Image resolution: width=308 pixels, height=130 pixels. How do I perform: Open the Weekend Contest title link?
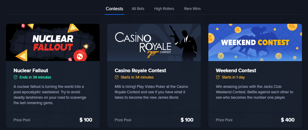click(x=236, y=70)
